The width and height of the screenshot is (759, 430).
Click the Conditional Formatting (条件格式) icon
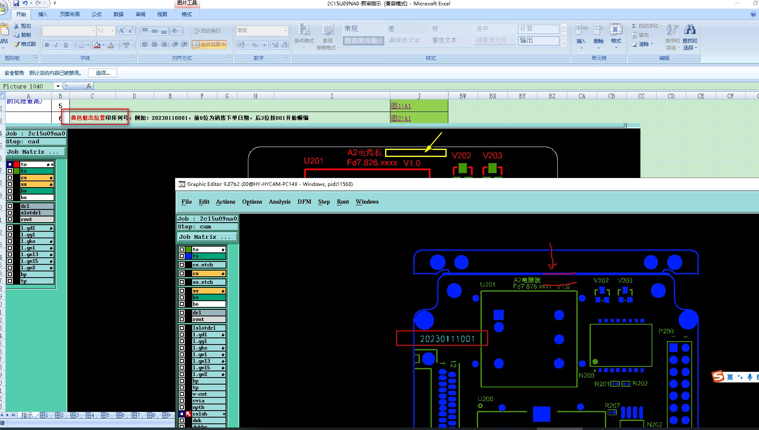coord(304,30)
